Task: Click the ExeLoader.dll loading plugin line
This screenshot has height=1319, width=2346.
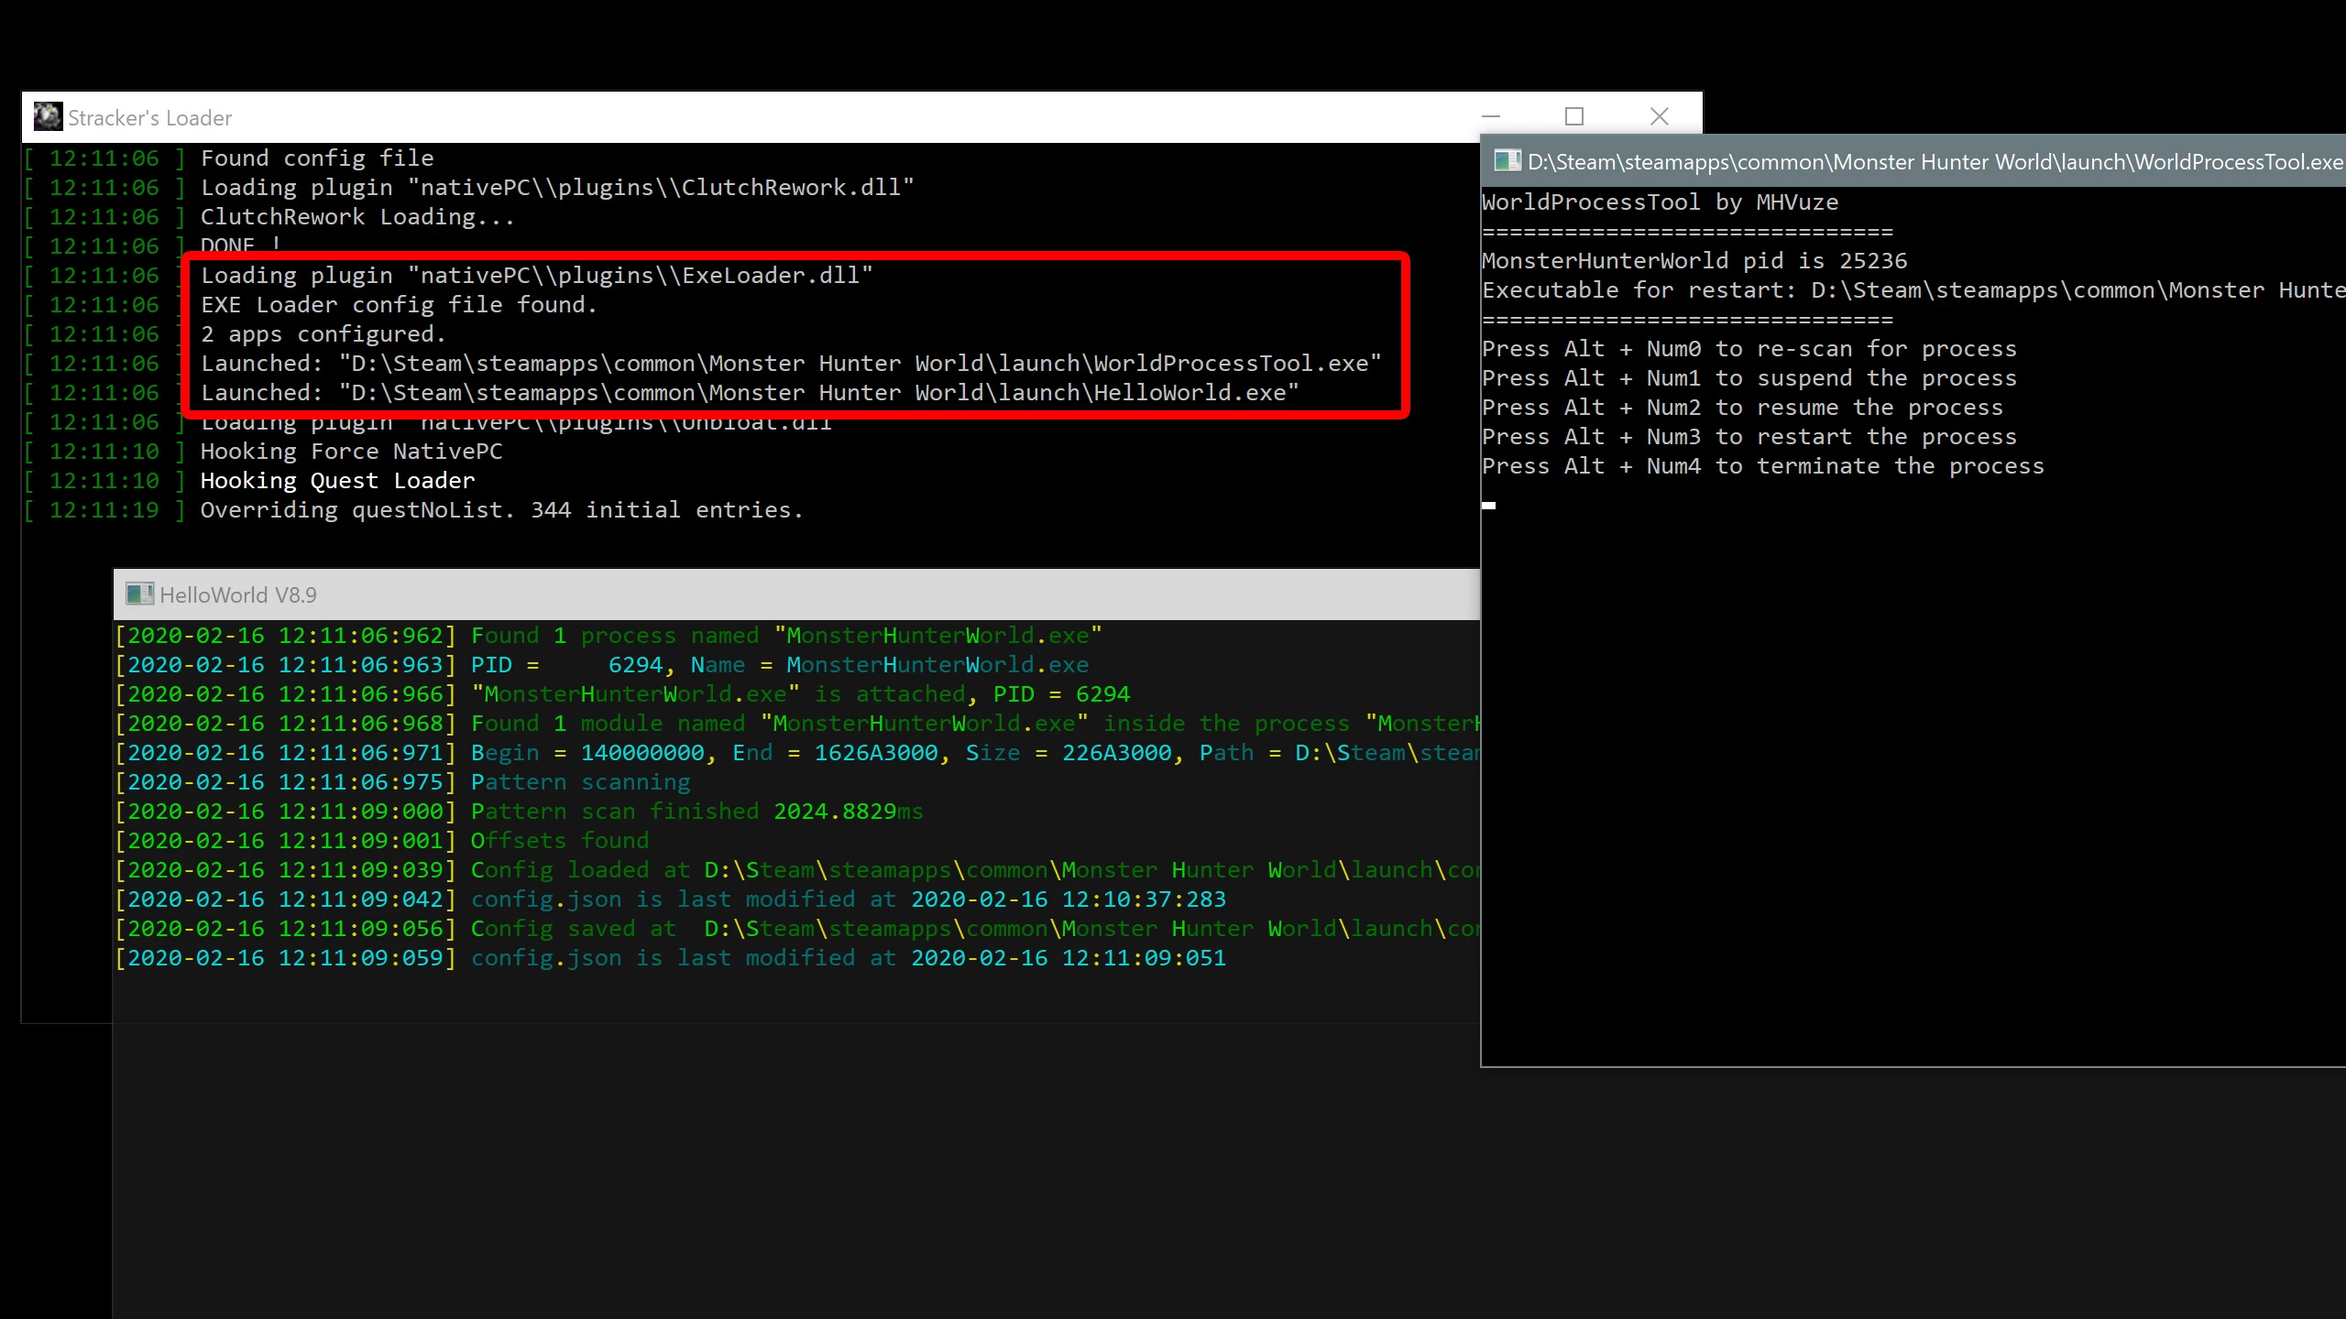Action: pyautogui.click(x=537, y=276)
